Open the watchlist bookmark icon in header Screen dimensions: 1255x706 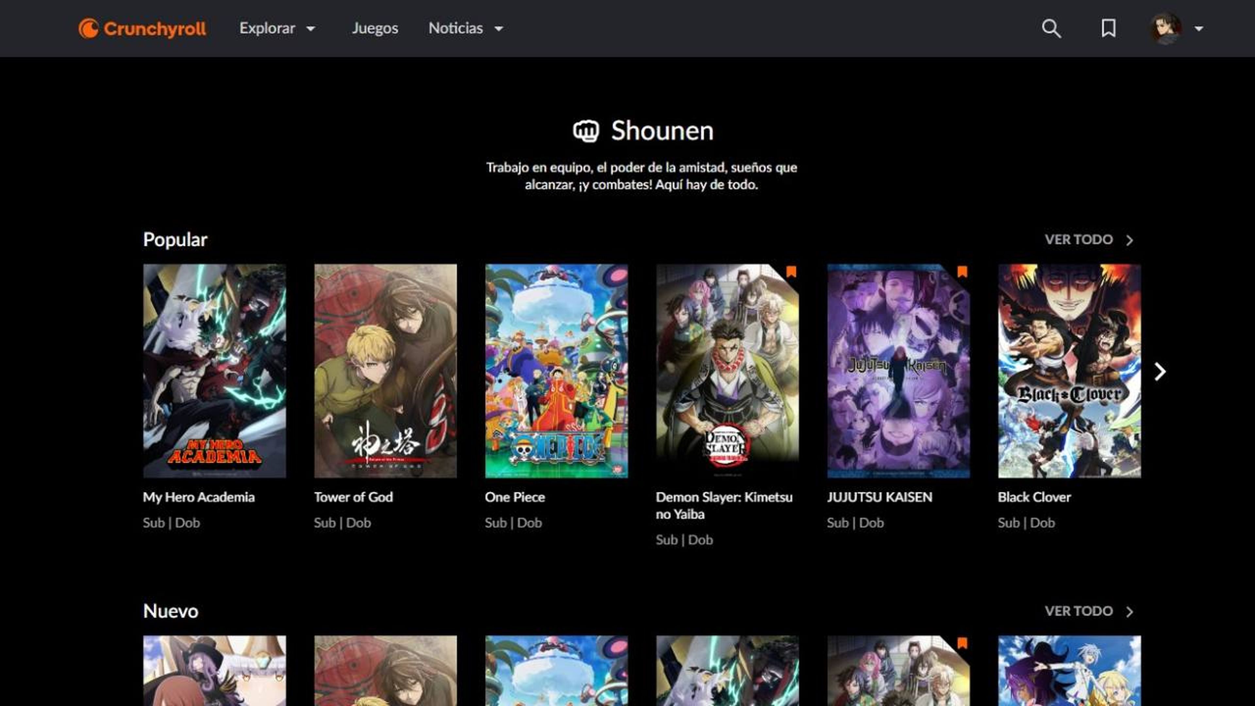[1108, 28]
